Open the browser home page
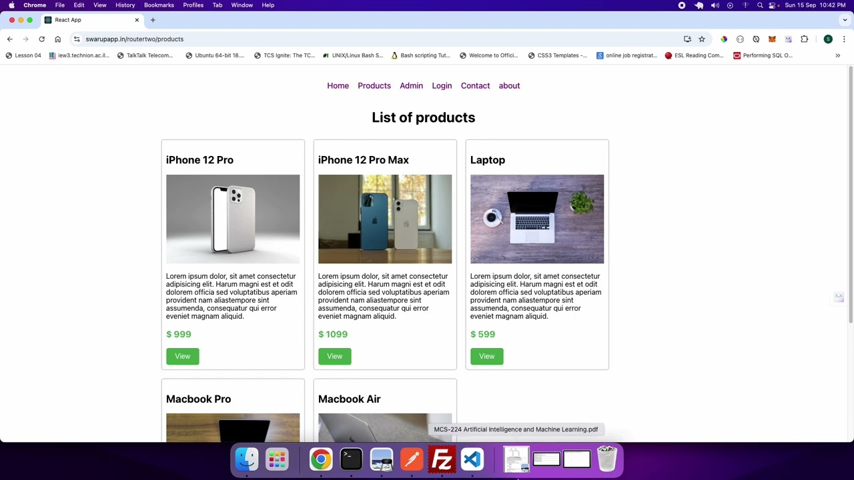 [x=57, y=39]
